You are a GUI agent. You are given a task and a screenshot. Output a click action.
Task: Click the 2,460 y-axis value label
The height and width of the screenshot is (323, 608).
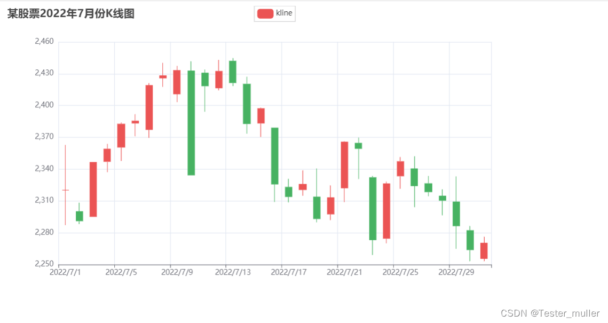[x=44, y=41]
